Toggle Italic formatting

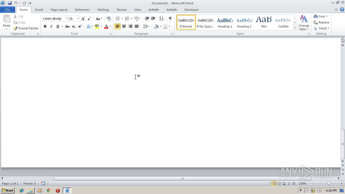[x=51, y=26]
